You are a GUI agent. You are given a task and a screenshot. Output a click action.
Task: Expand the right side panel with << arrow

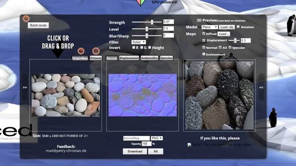tap(261, 87)
